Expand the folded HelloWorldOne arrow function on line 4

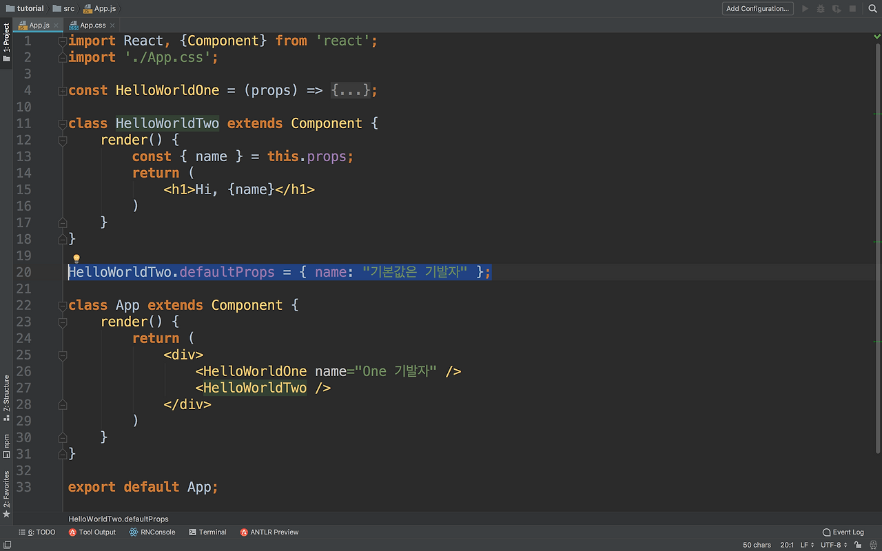pos(63,91)
